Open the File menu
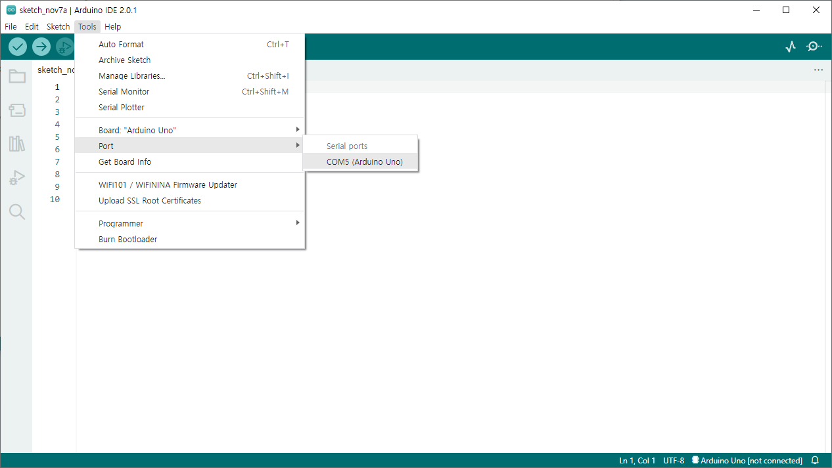The width and height of the screenshot is (832, 468). click(x=11, y=27)
